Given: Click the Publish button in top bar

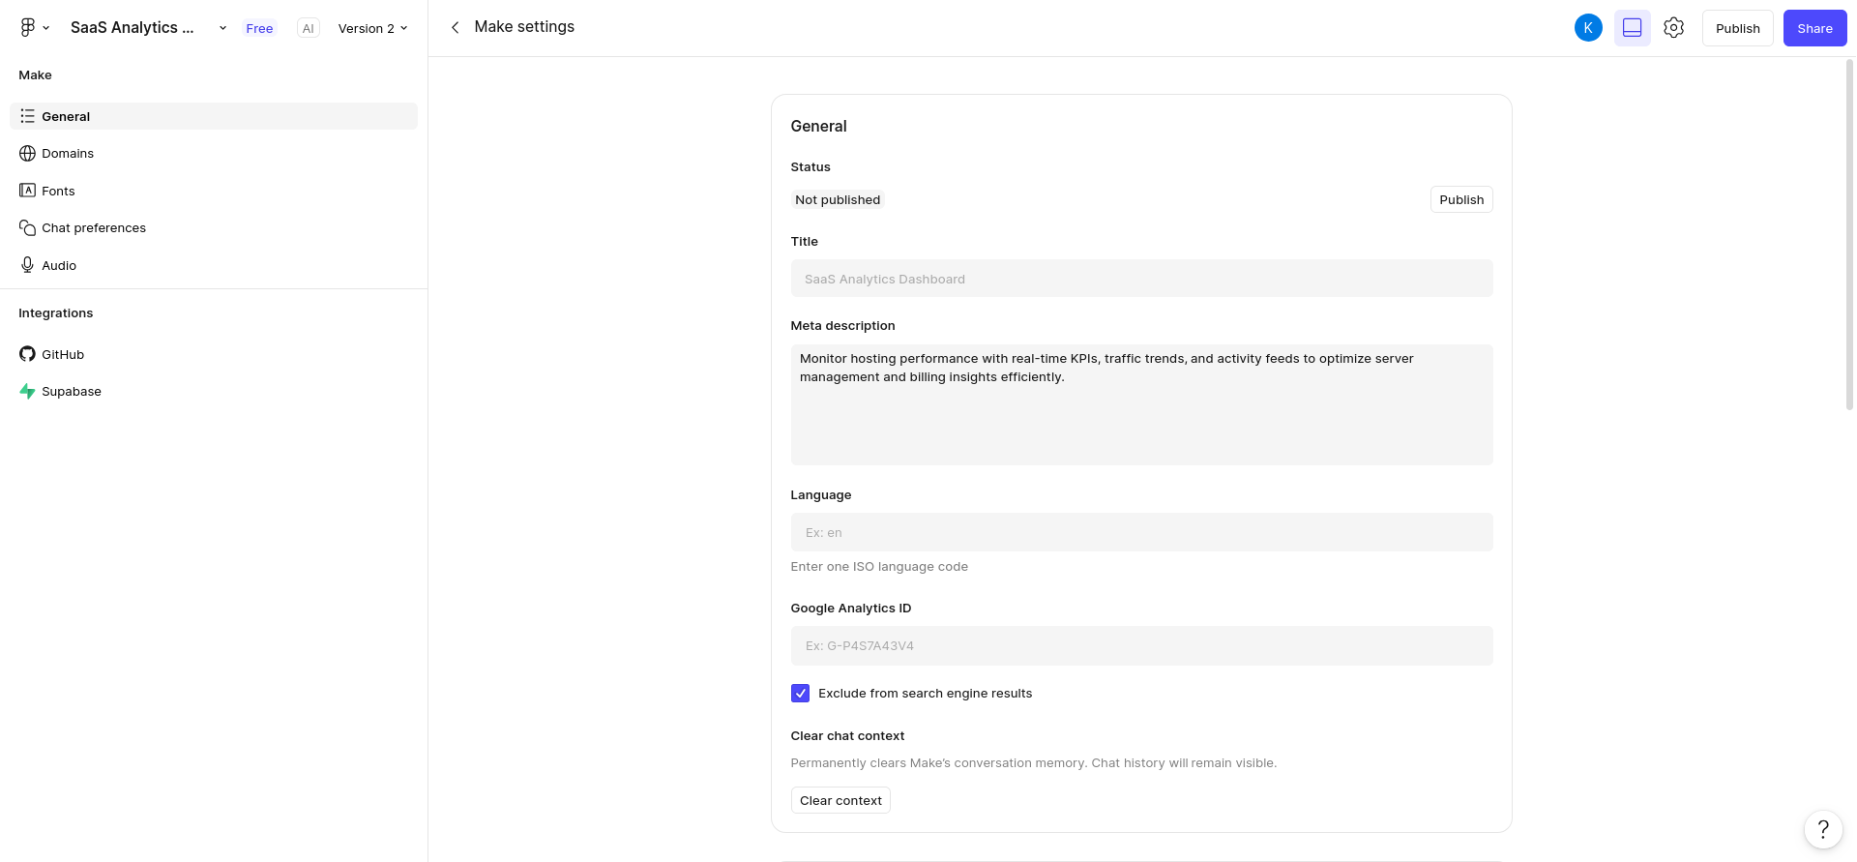Looking at the screenshot, I should pyautogui.click(x=1738, y=28).
